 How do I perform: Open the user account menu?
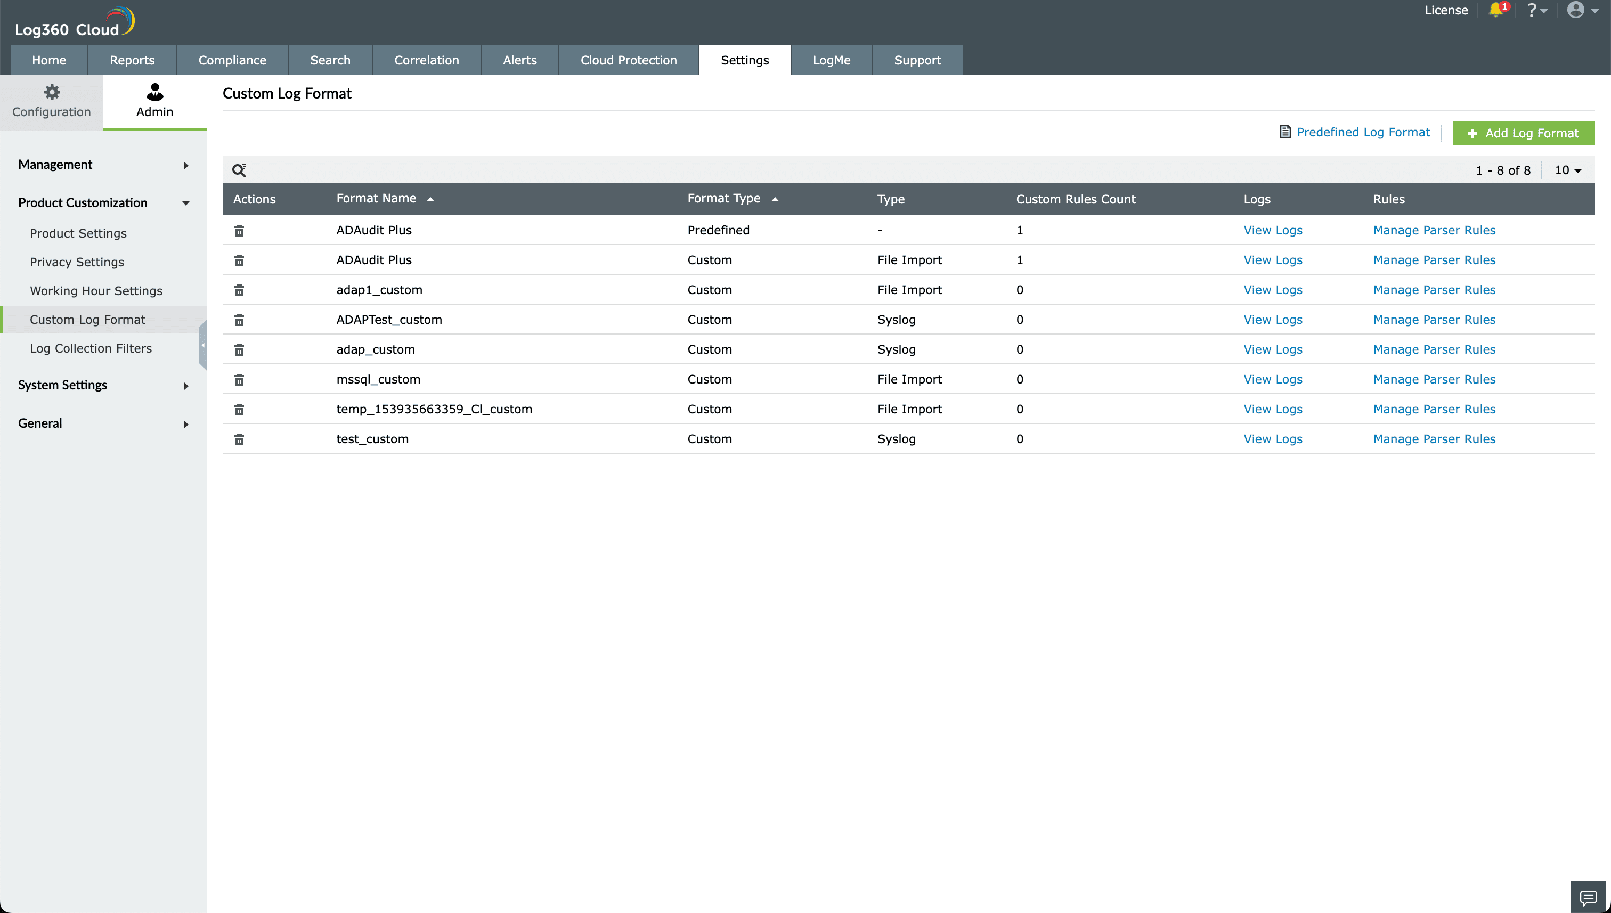click(x=1577, y=10)
